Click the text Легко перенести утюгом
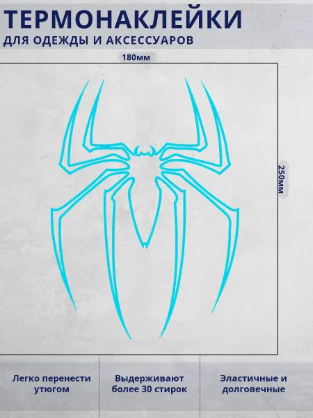 coord(51,384)
